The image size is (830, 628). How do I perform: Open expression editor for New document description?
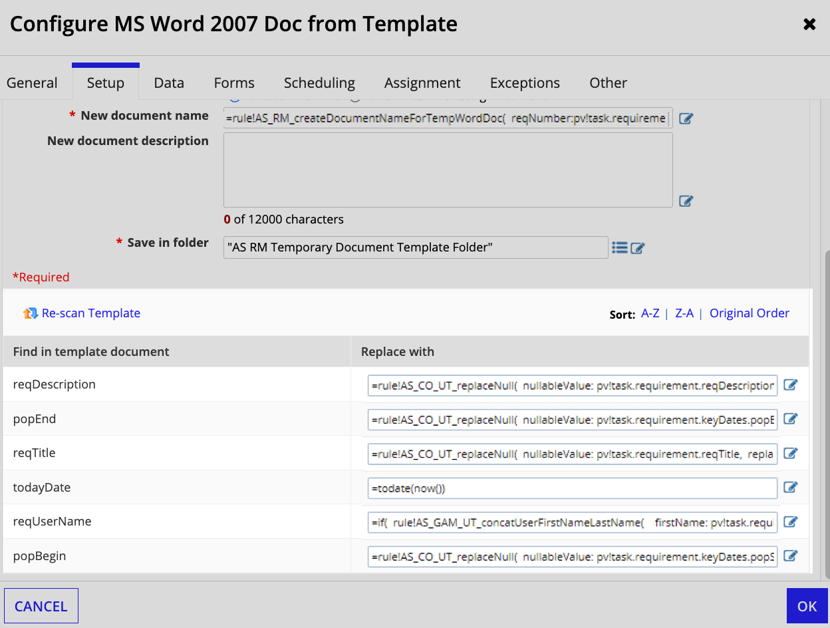coord(686,201)
